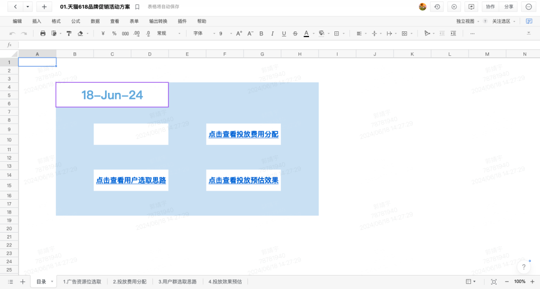
Task: Toggle strikethrough formatting
Action: 295,33
